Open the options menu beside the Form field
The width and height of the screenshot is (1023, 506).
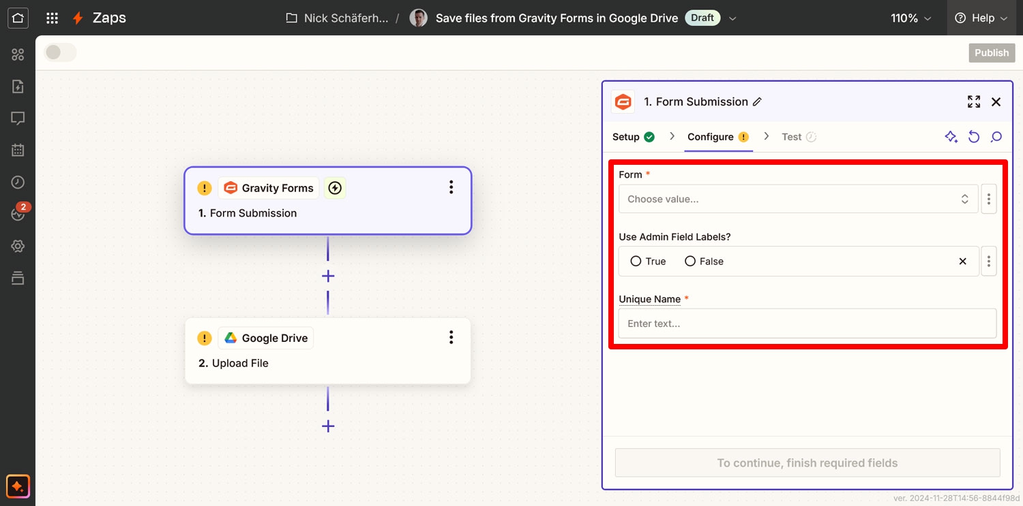(x=989, y=199)
